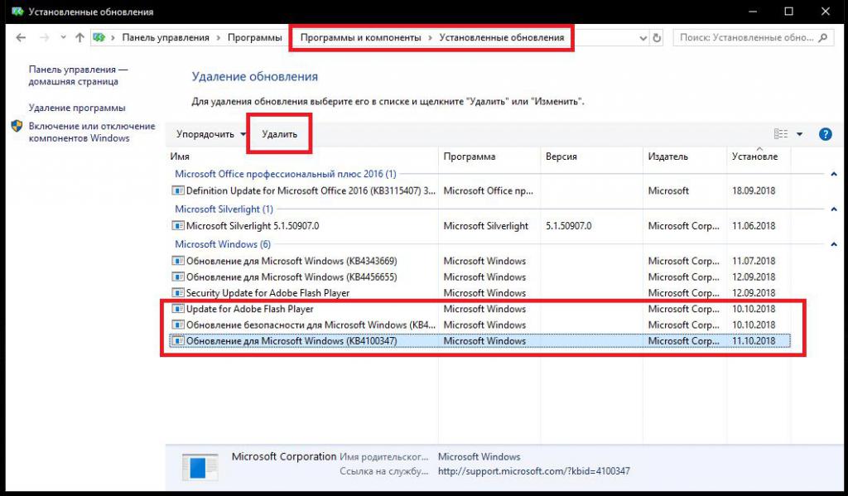Collapse the Microsoft Windows (6) group

(833, 244)
